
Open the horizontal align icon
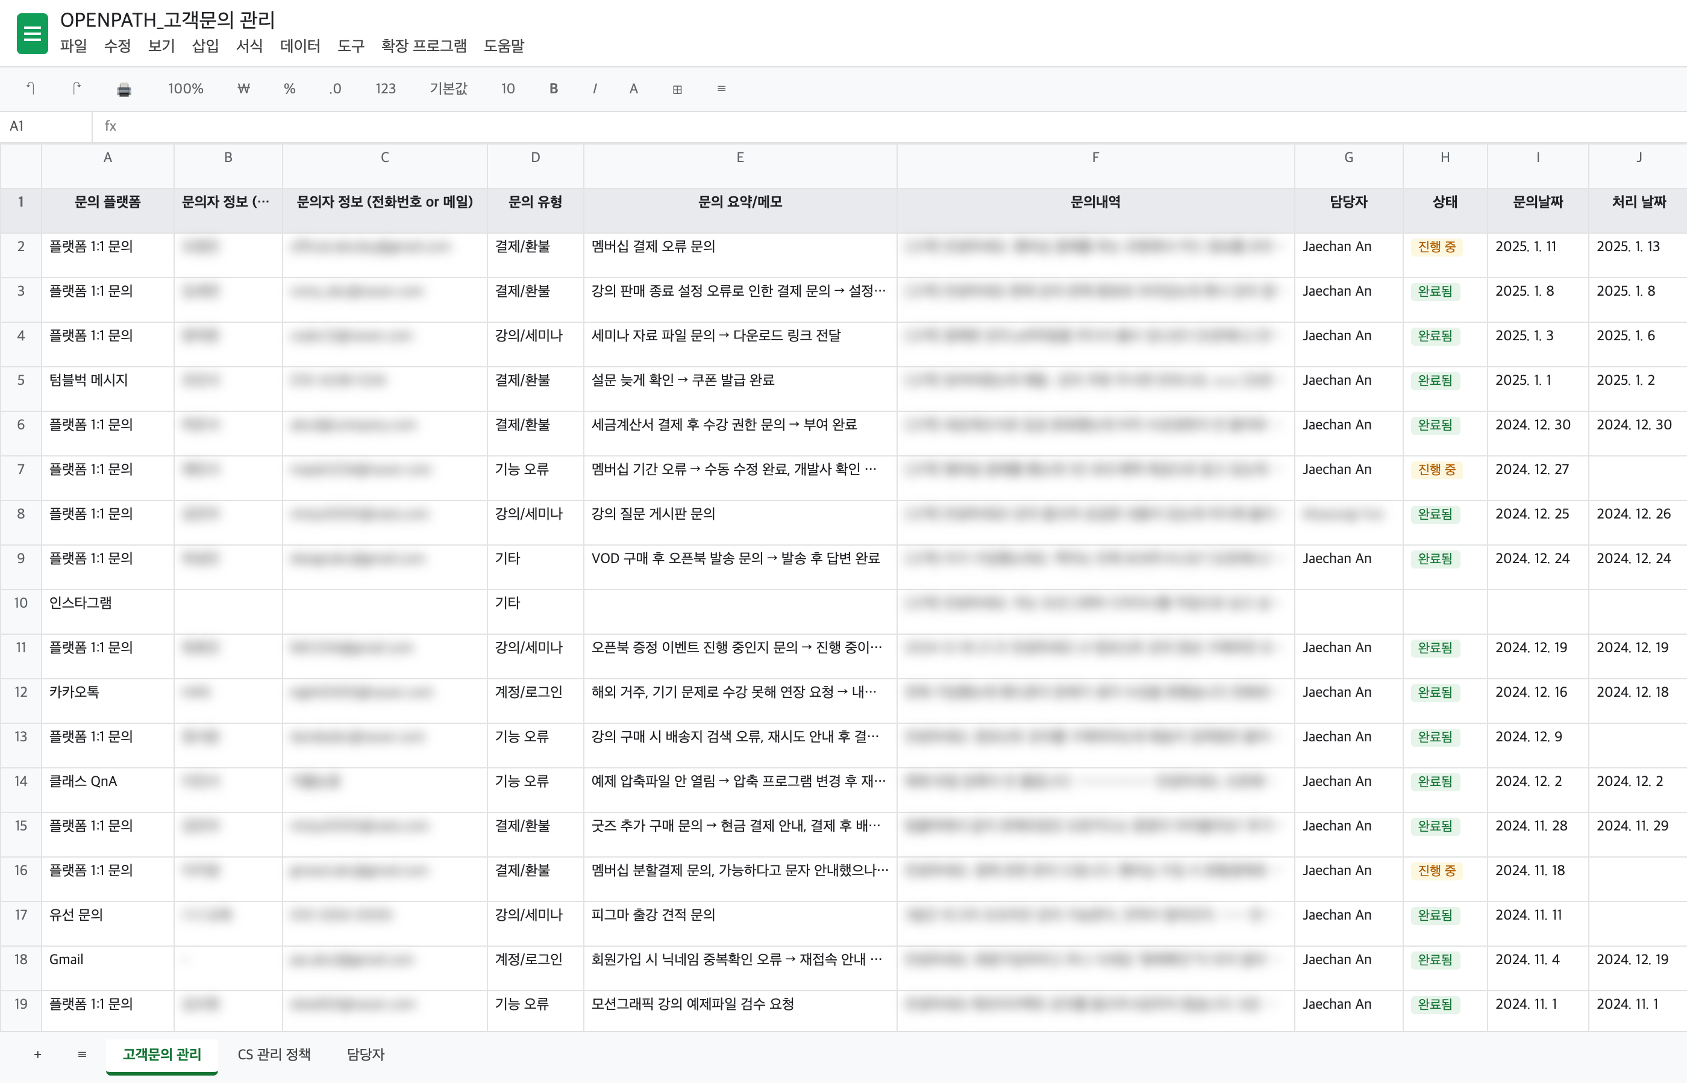[721, 89]
